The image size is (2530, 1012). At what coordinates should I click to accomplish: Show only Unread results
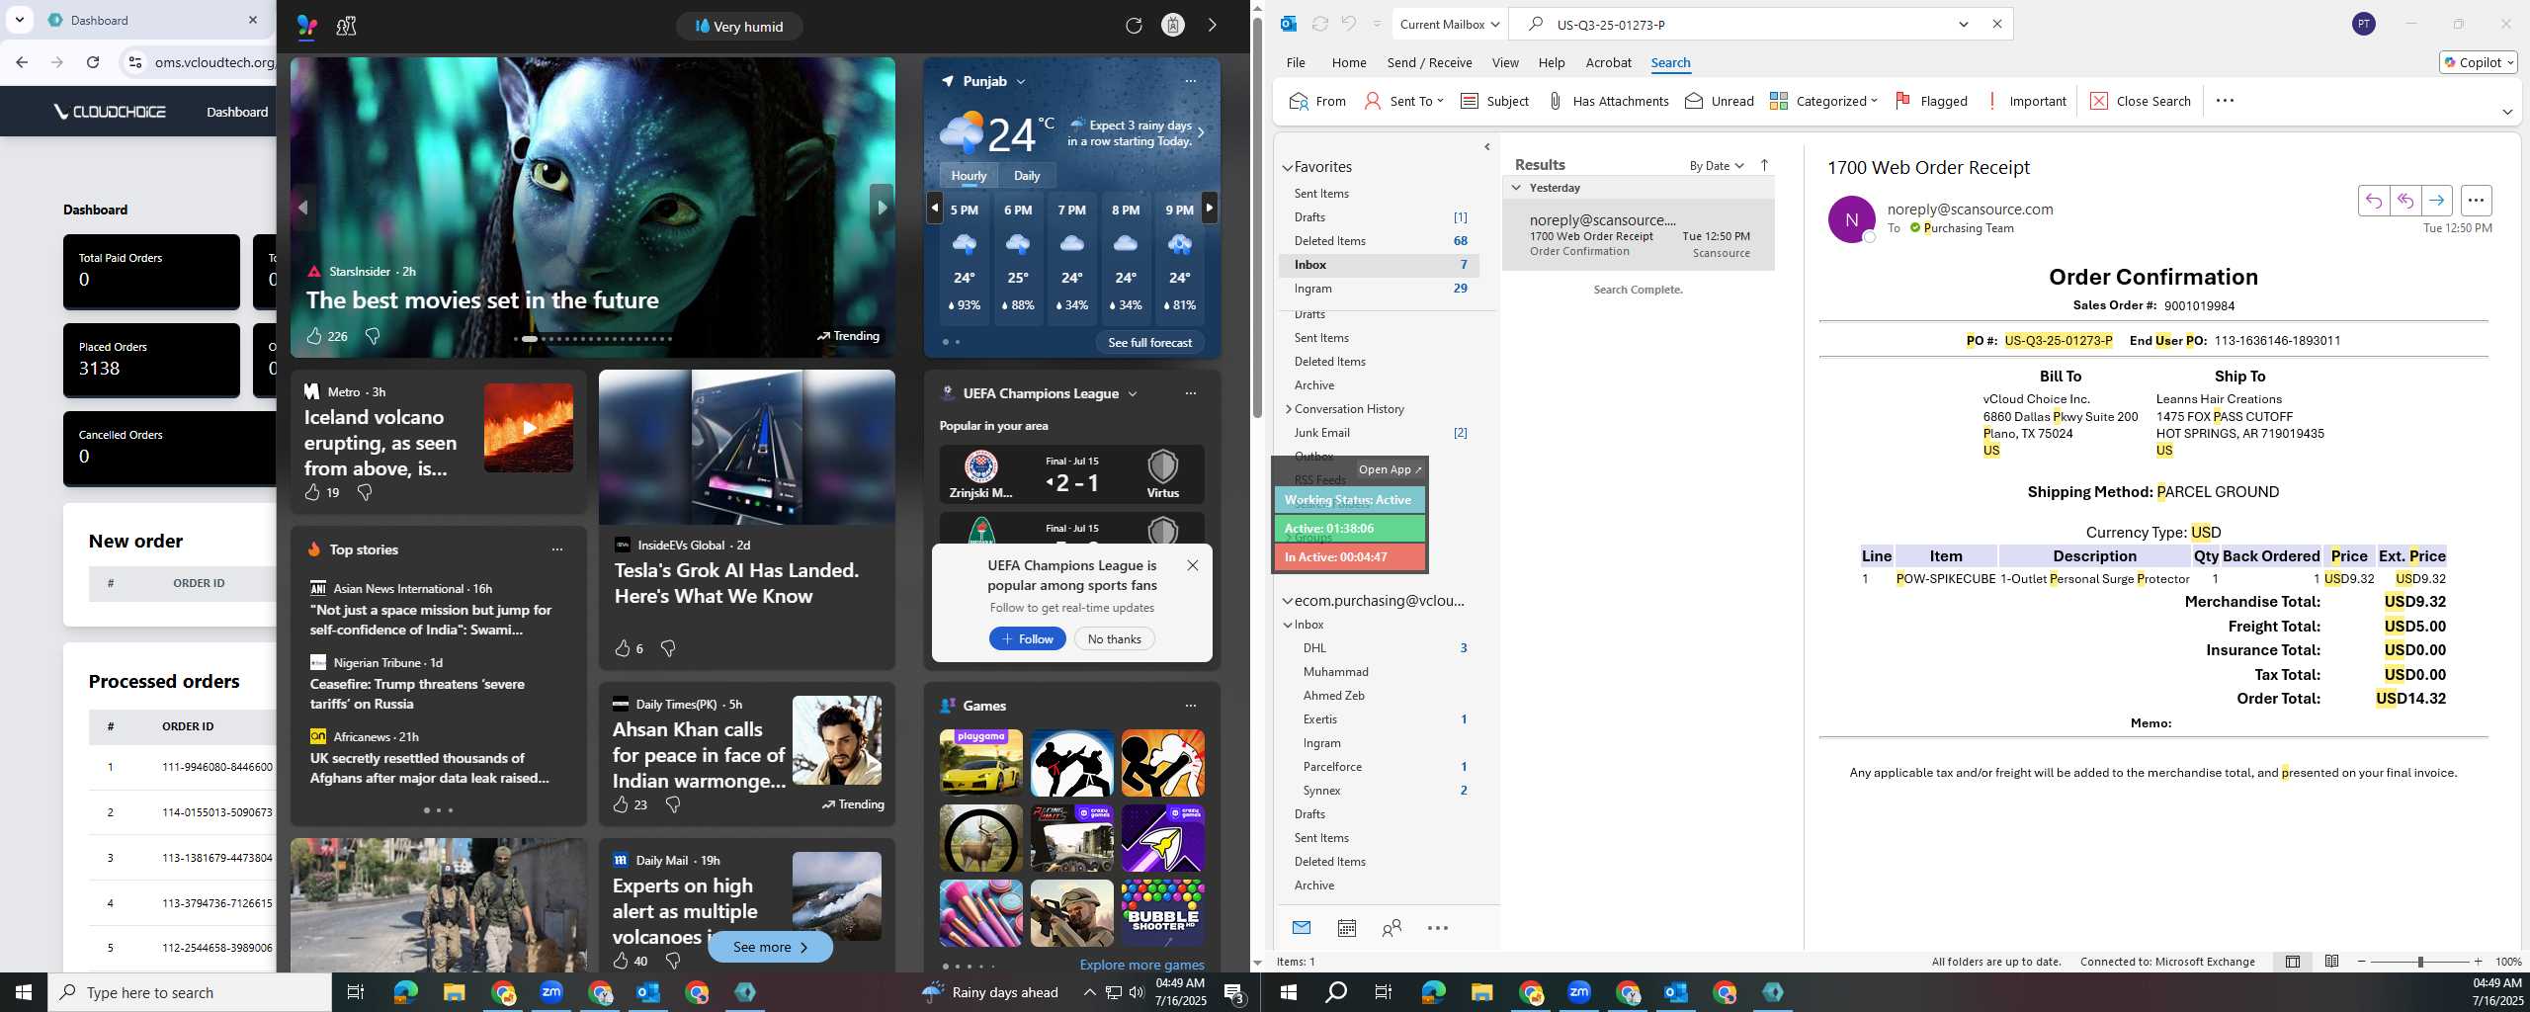(x=1720, y=101)
